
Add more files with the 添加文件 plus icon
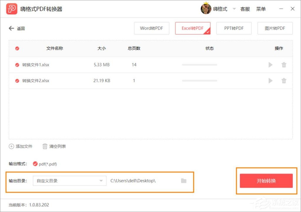(x=11, y=146)
